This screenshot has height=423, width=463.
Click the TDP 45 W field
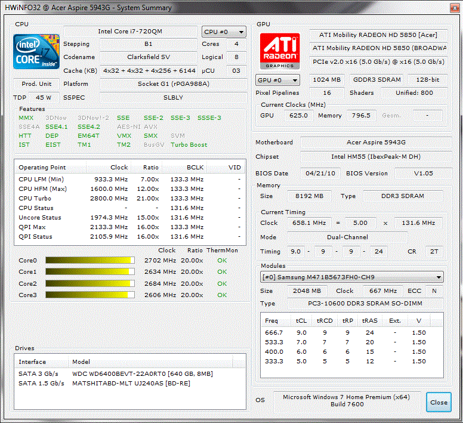[x=44, y=97]
